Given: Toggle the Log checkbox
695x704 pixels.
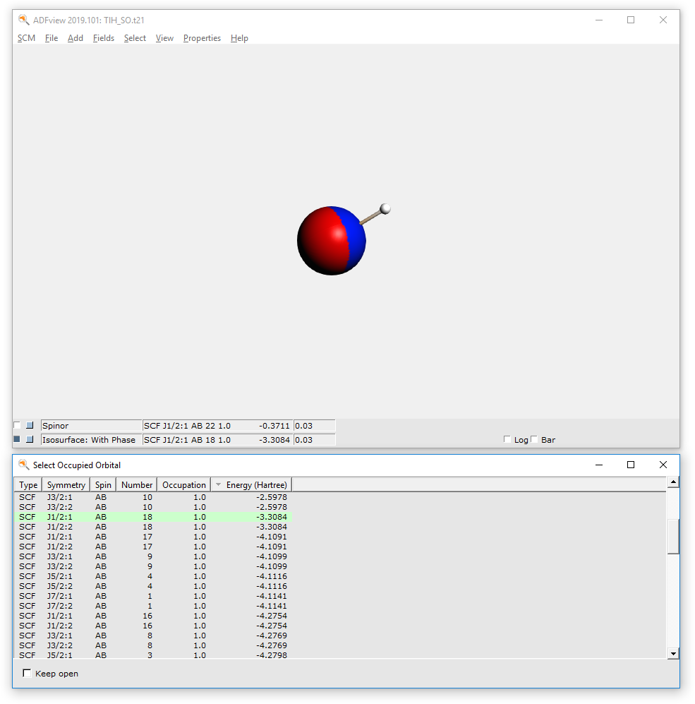Looking at the screenshot, I should click(507, 439).
